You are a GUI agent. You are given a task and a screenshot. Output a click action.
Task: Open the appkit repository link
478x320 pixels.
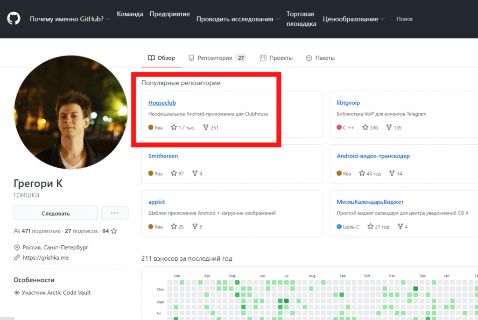[x=156, y=202]
